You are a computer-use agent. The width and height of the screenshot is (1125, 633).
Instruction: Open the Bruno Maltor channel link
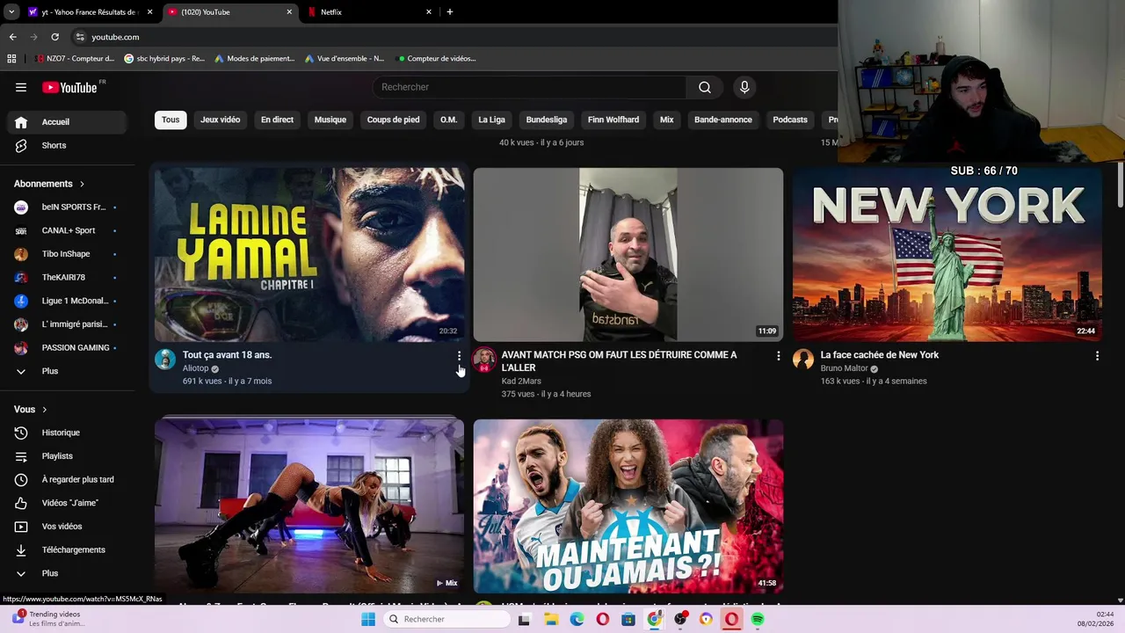coord(844,368)
